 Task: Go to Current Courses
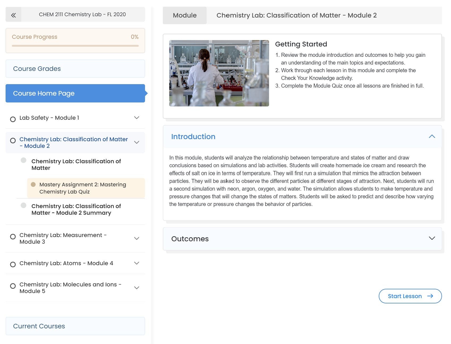pyautogui.click(x=75, y=326)
